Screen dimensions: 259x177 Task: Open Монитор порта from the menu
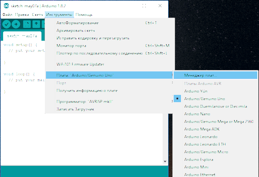click(x=71, y=46)
